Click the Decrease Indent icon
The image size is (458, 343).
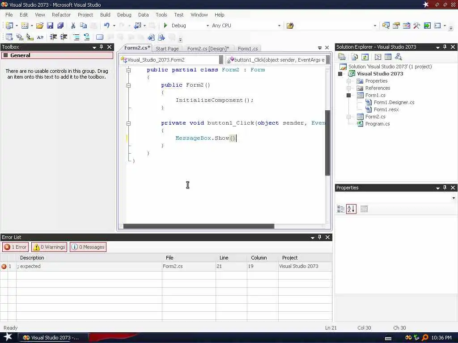[54, 37]
